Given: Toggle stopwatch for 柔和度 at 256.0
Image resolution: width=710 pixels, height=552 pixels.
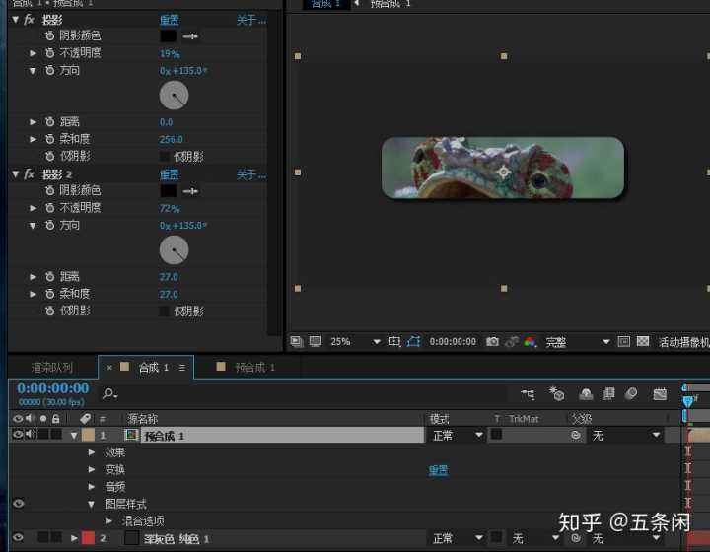Looking at the screenshot, I should [x=50, y=139].
